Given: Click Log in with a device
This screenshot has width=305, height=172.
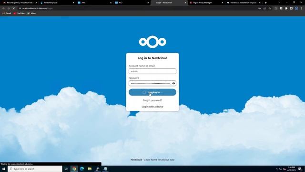Looking at the screenshot, I should tap(152, 107).
